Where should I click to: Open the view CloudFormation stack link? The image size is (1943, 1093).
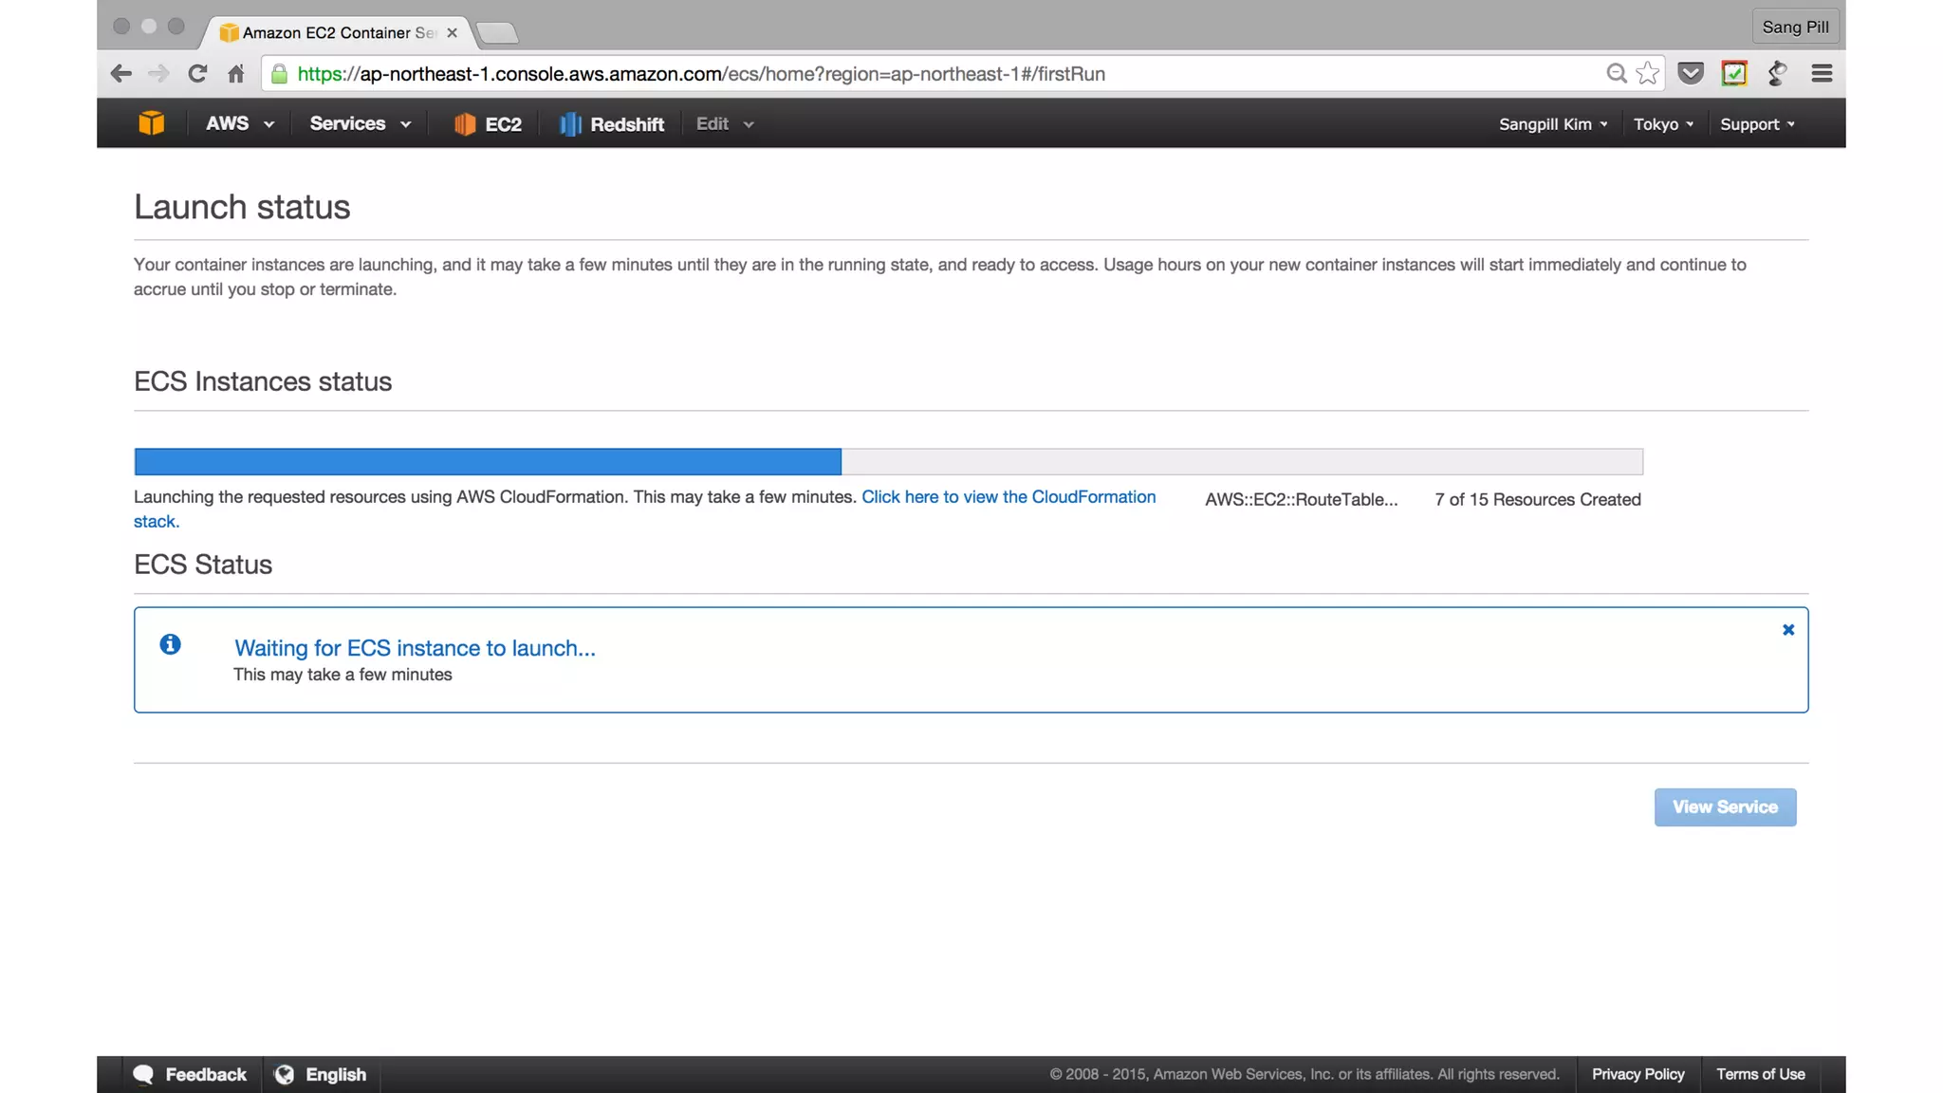pos(1008,497)
